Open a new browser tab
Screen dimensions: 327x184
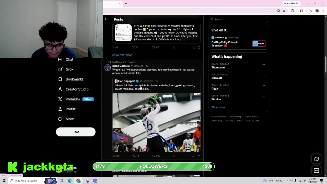click(x=126, y=3)
